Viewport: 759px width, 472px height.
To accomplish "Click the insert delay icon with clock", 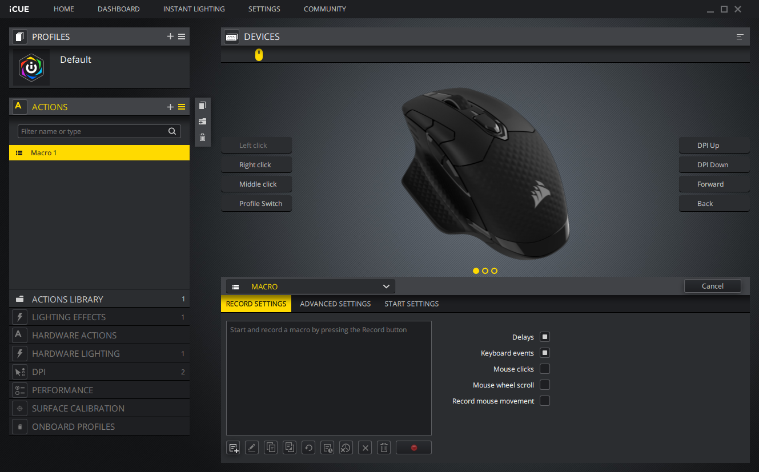I will click(x=327, y=447).
